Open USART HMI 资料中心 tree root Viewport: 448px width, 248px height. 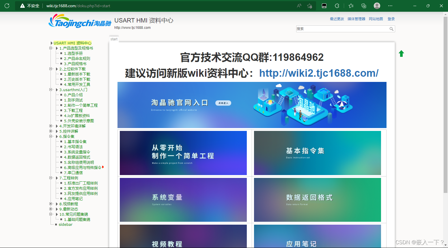(x=72, y=43)
